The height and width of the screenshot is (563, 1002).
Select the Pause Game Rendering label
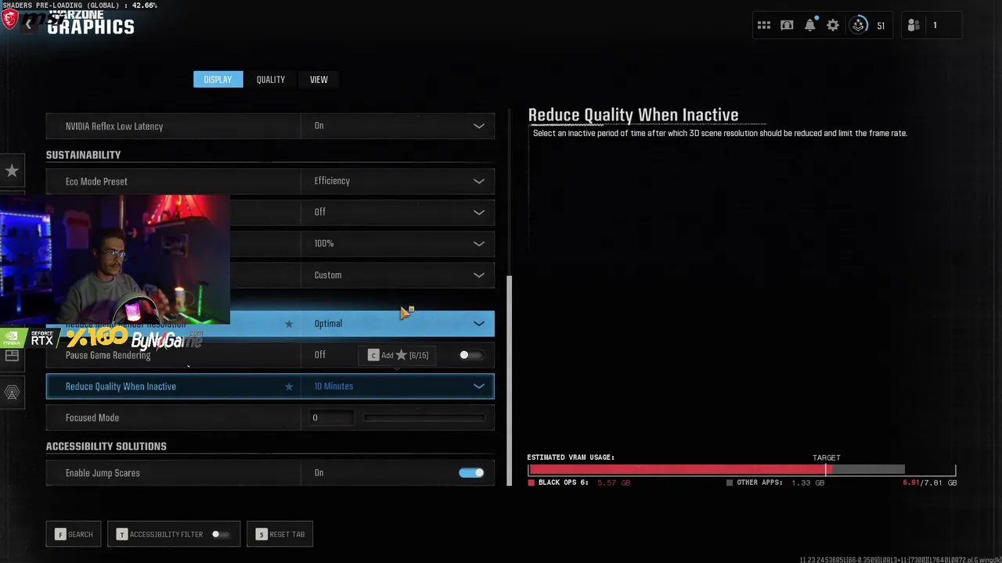(x=108, y=355)
